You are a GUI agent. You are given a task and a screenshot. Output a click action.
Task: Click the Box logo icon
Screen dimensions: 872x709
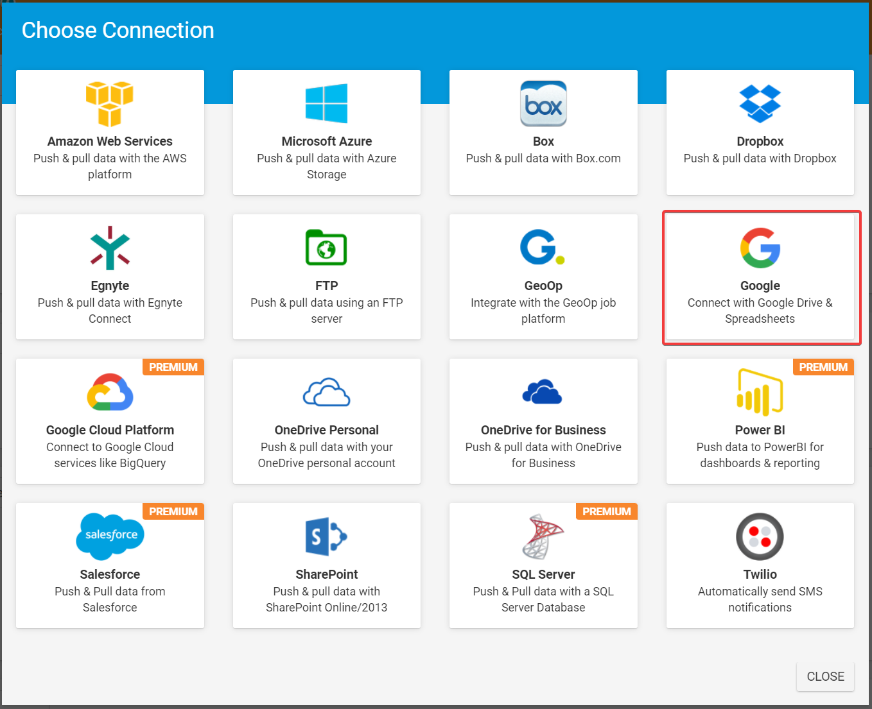click(x=543, y=103)
